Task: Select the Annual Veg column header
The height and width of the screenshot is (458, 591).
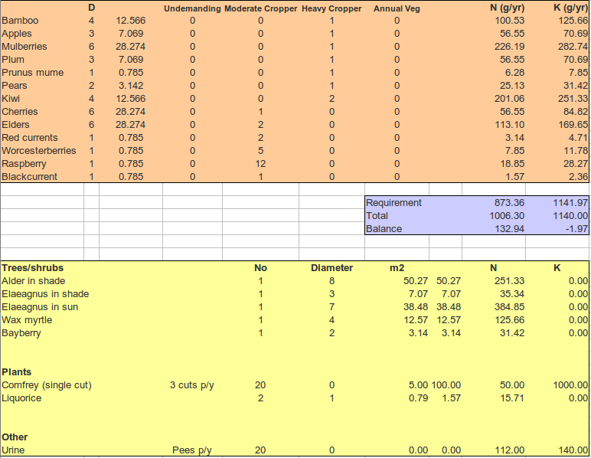Action: point(397,8)
